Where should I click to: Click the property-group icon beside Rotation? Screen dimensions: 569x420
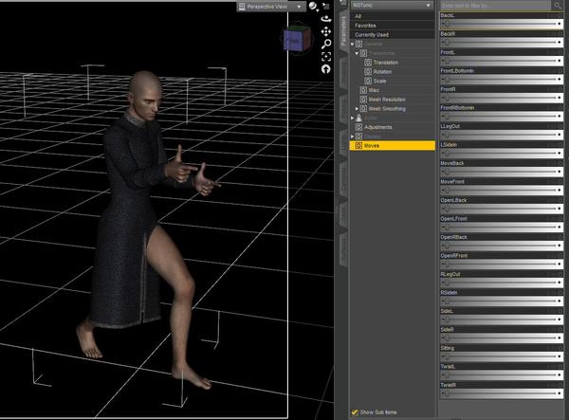click(368, 71)
